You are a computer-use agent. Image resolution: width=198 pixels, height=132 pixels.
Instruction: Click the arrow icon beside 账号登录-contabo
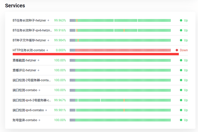click(x=39, y=120)
